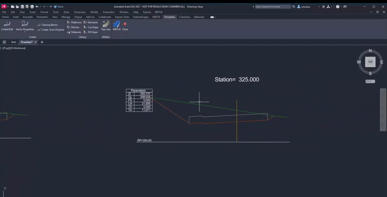
Task: Open the undo history dropdown arrow
Action: click(x=41, y=7)
